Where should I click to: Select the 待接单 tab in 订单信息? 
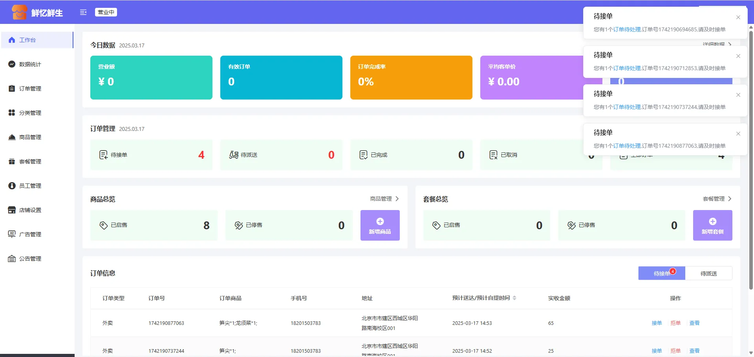661,274
